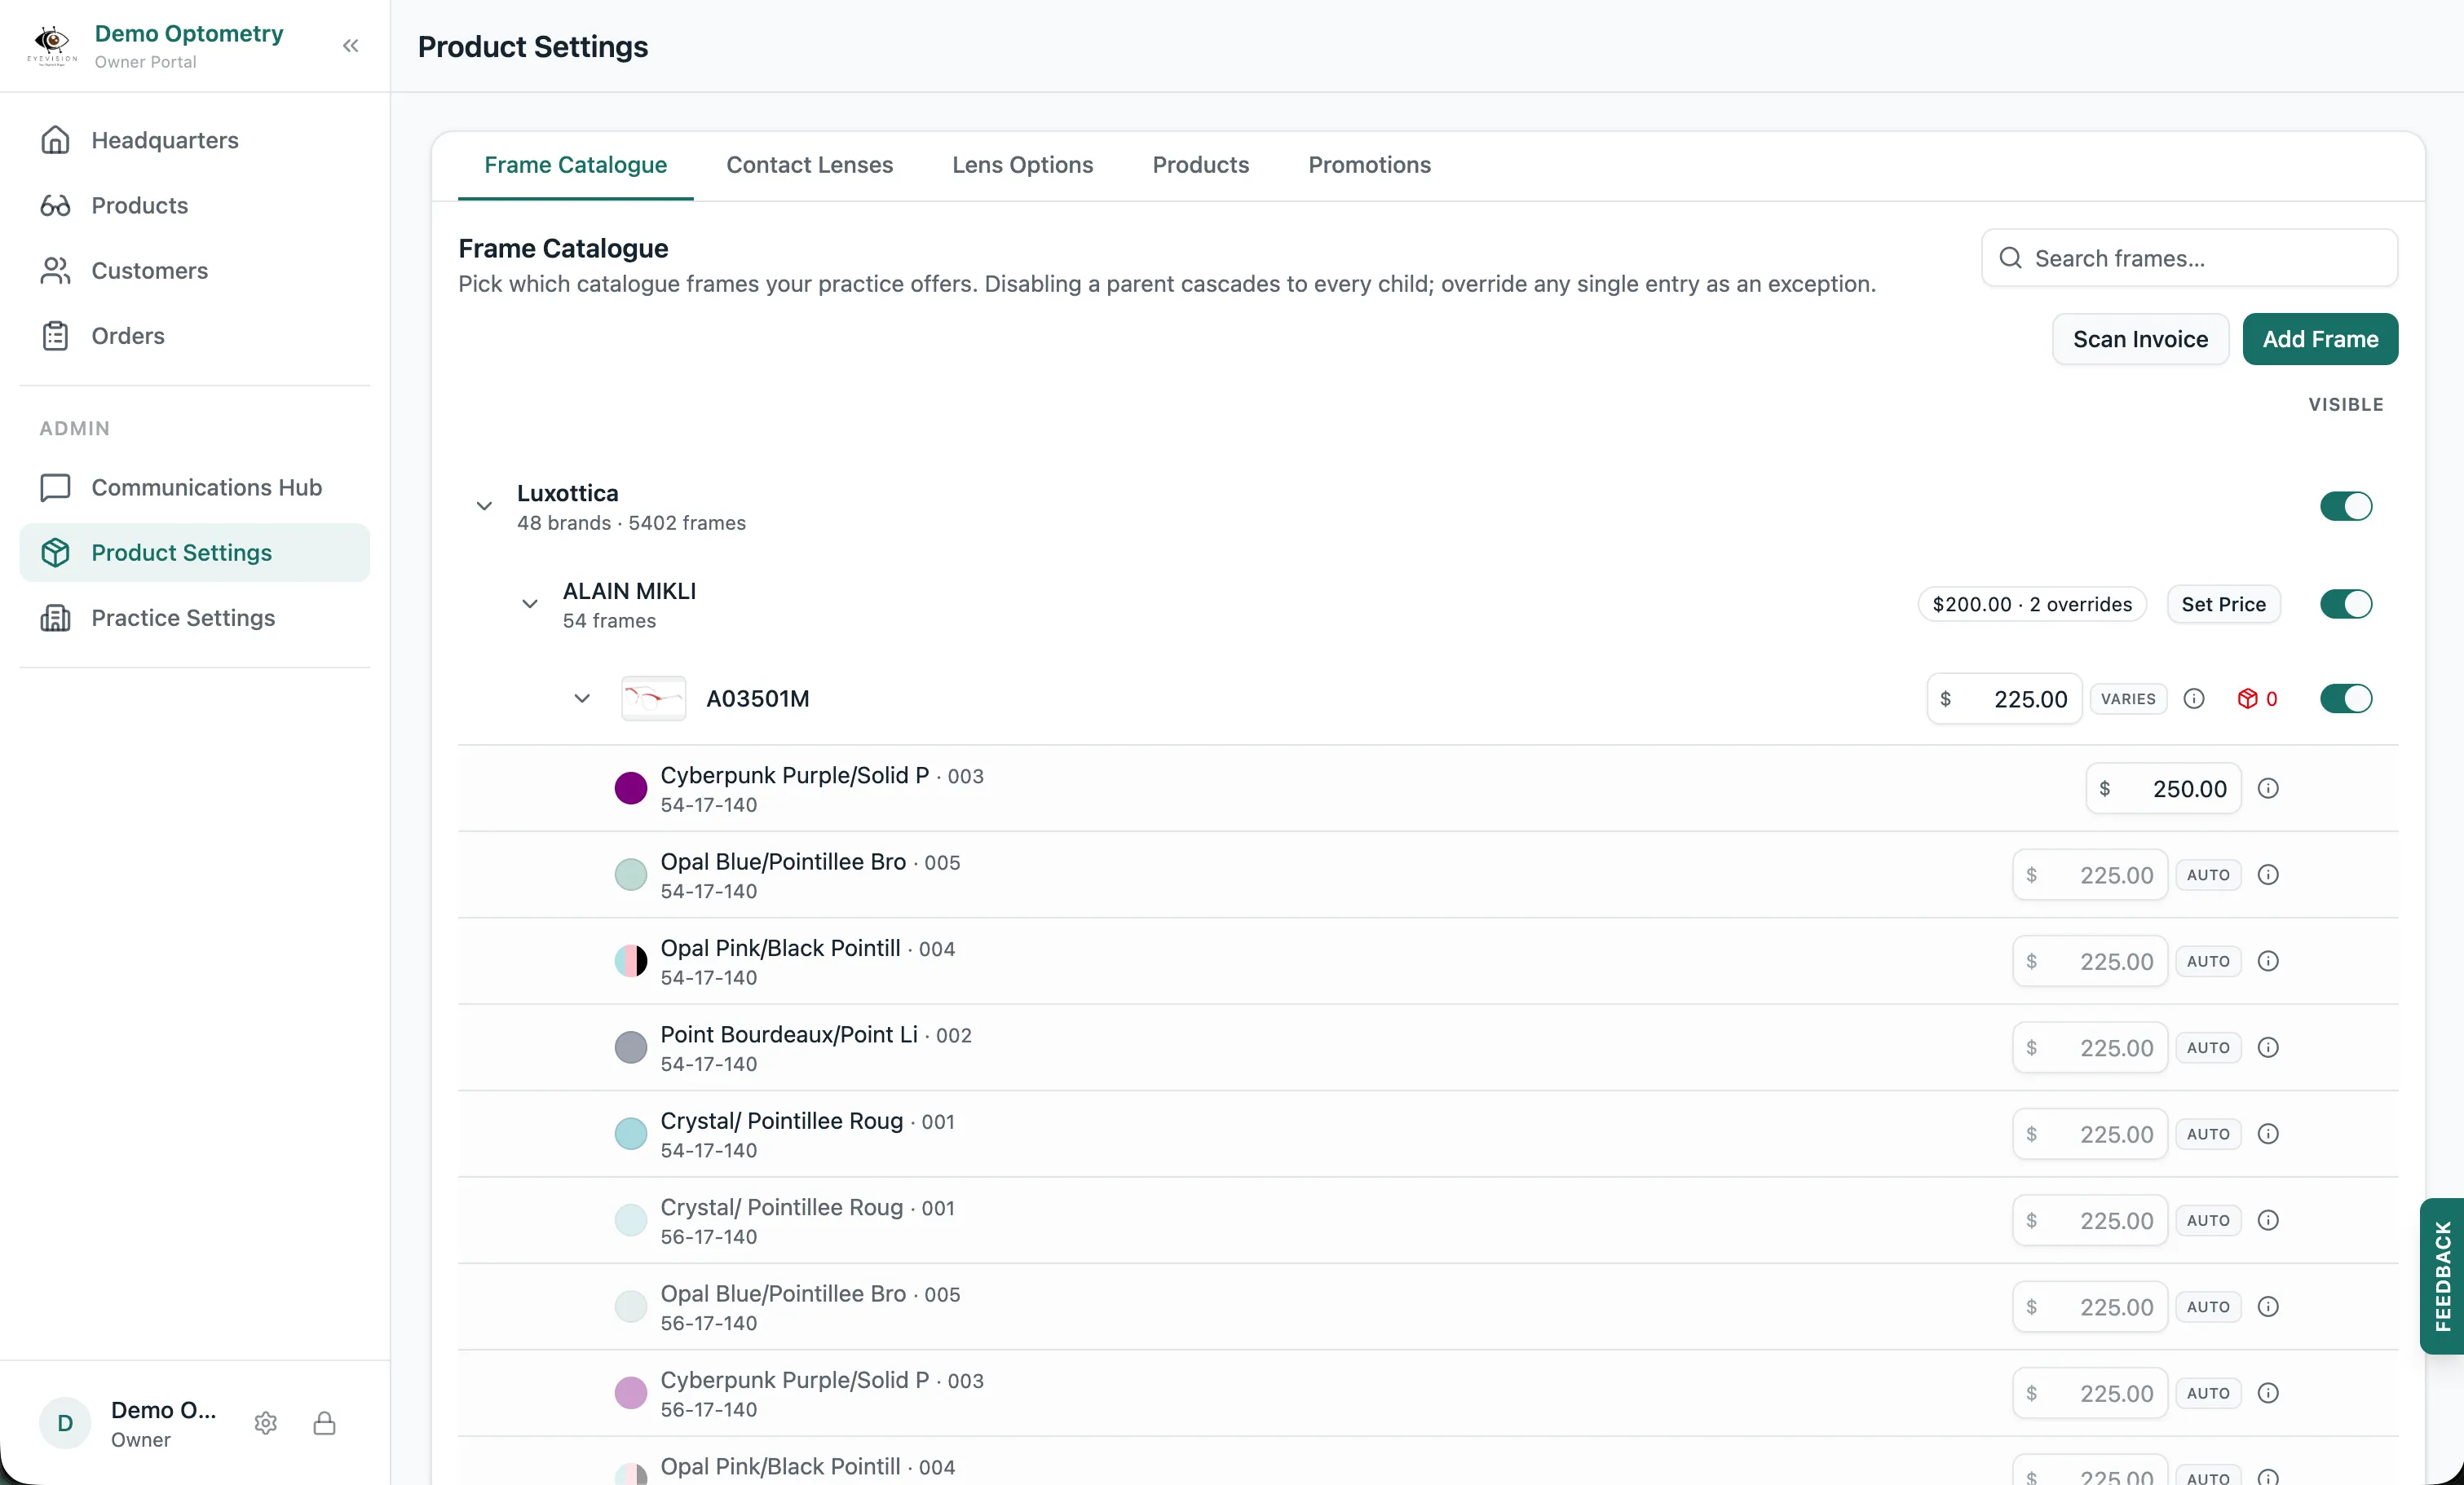Collapse the ALAIN MIKLI brand group
This screenshot has height=1485, width=2464.
click(530, 605)
